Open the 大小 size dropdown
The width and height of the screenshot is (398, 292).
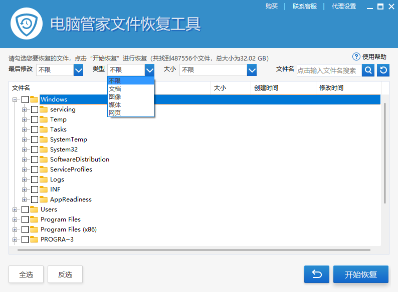[x=252, y=70]
